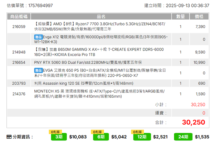Select the 3期 installment button
Screen dimensions: 224x143
point(59,137)
